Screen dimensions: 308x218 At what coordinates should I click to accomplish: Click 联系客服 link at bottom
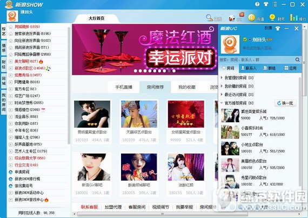coord(89,207)
